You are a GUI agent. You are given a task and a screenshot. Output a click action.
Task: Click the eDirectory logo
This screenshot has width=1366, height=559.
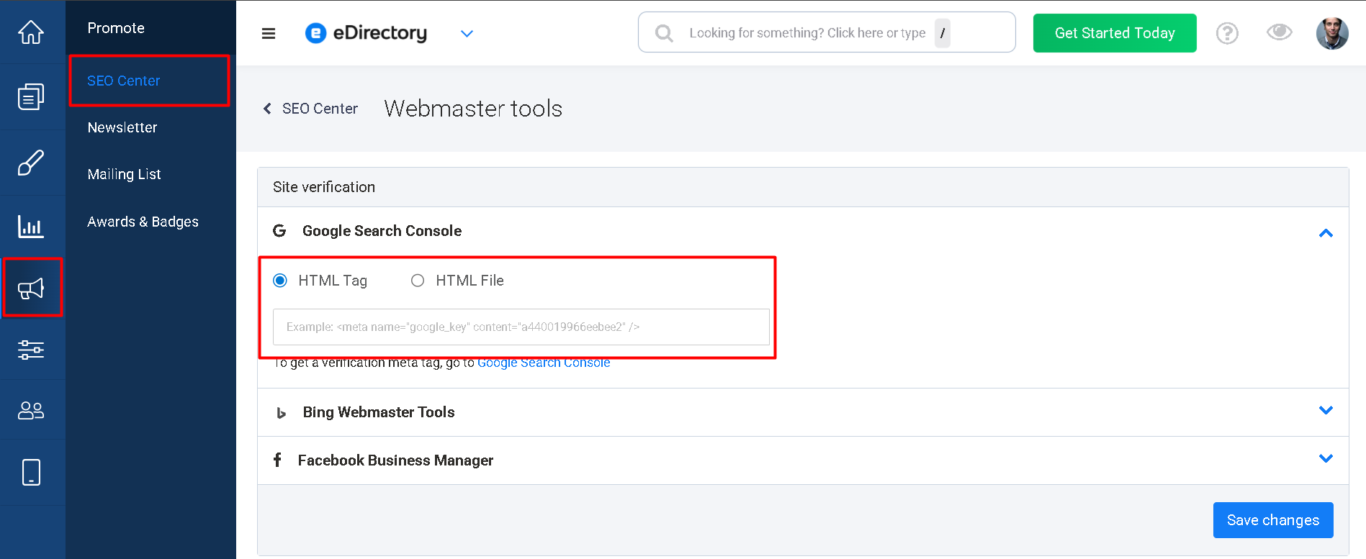(366, 33)
